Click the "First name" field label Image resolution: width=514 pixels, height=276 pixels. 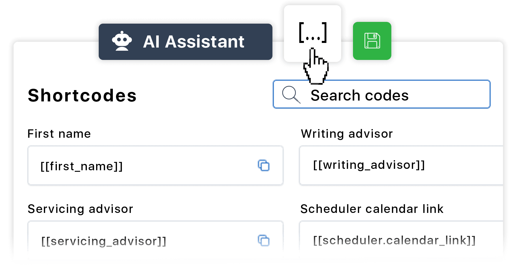tap(59, 134)
